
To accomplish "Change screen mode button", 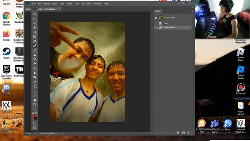I will click(x=35, y=128).
